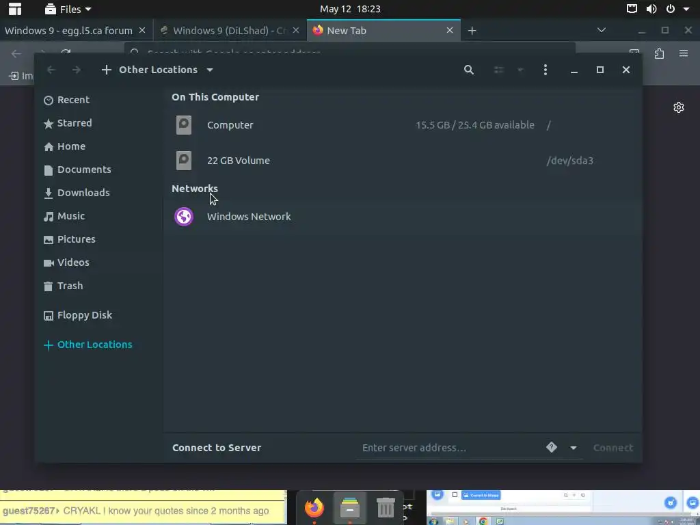Click the On This Computer heading
700x525 pixels.
pyautogui.click(x=215, y=97)
